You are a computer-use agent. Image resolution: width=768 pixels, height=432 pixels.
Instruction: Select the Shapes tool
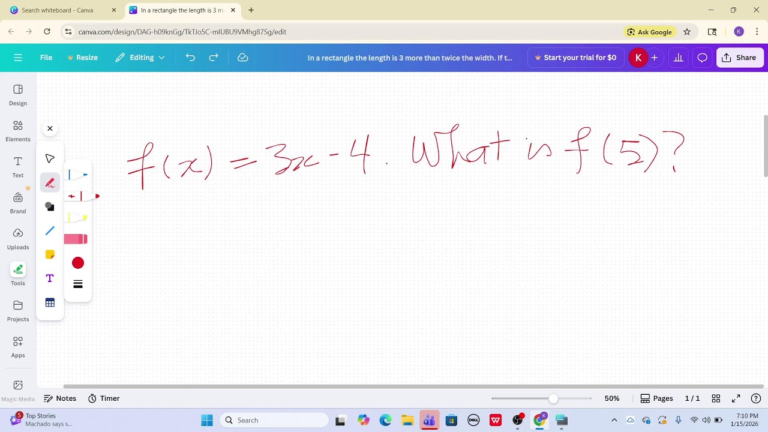pyautogui.click(x=50, y=206)
